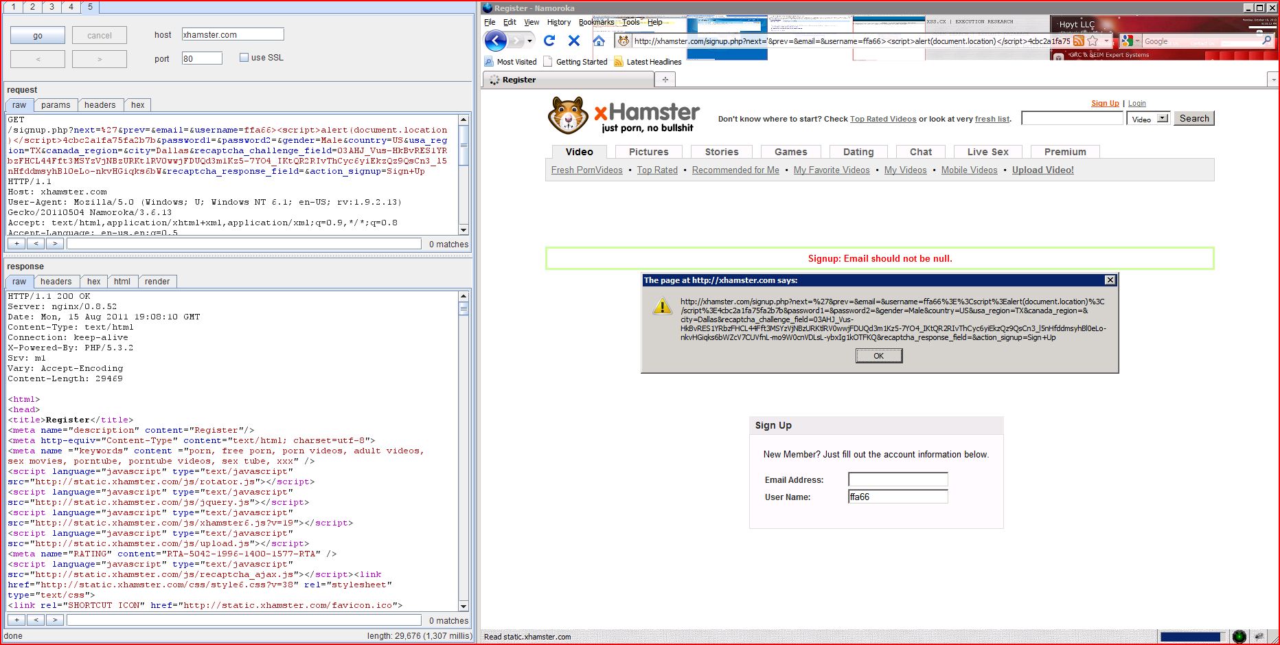Click the Login link at top right

[1137, 103]
